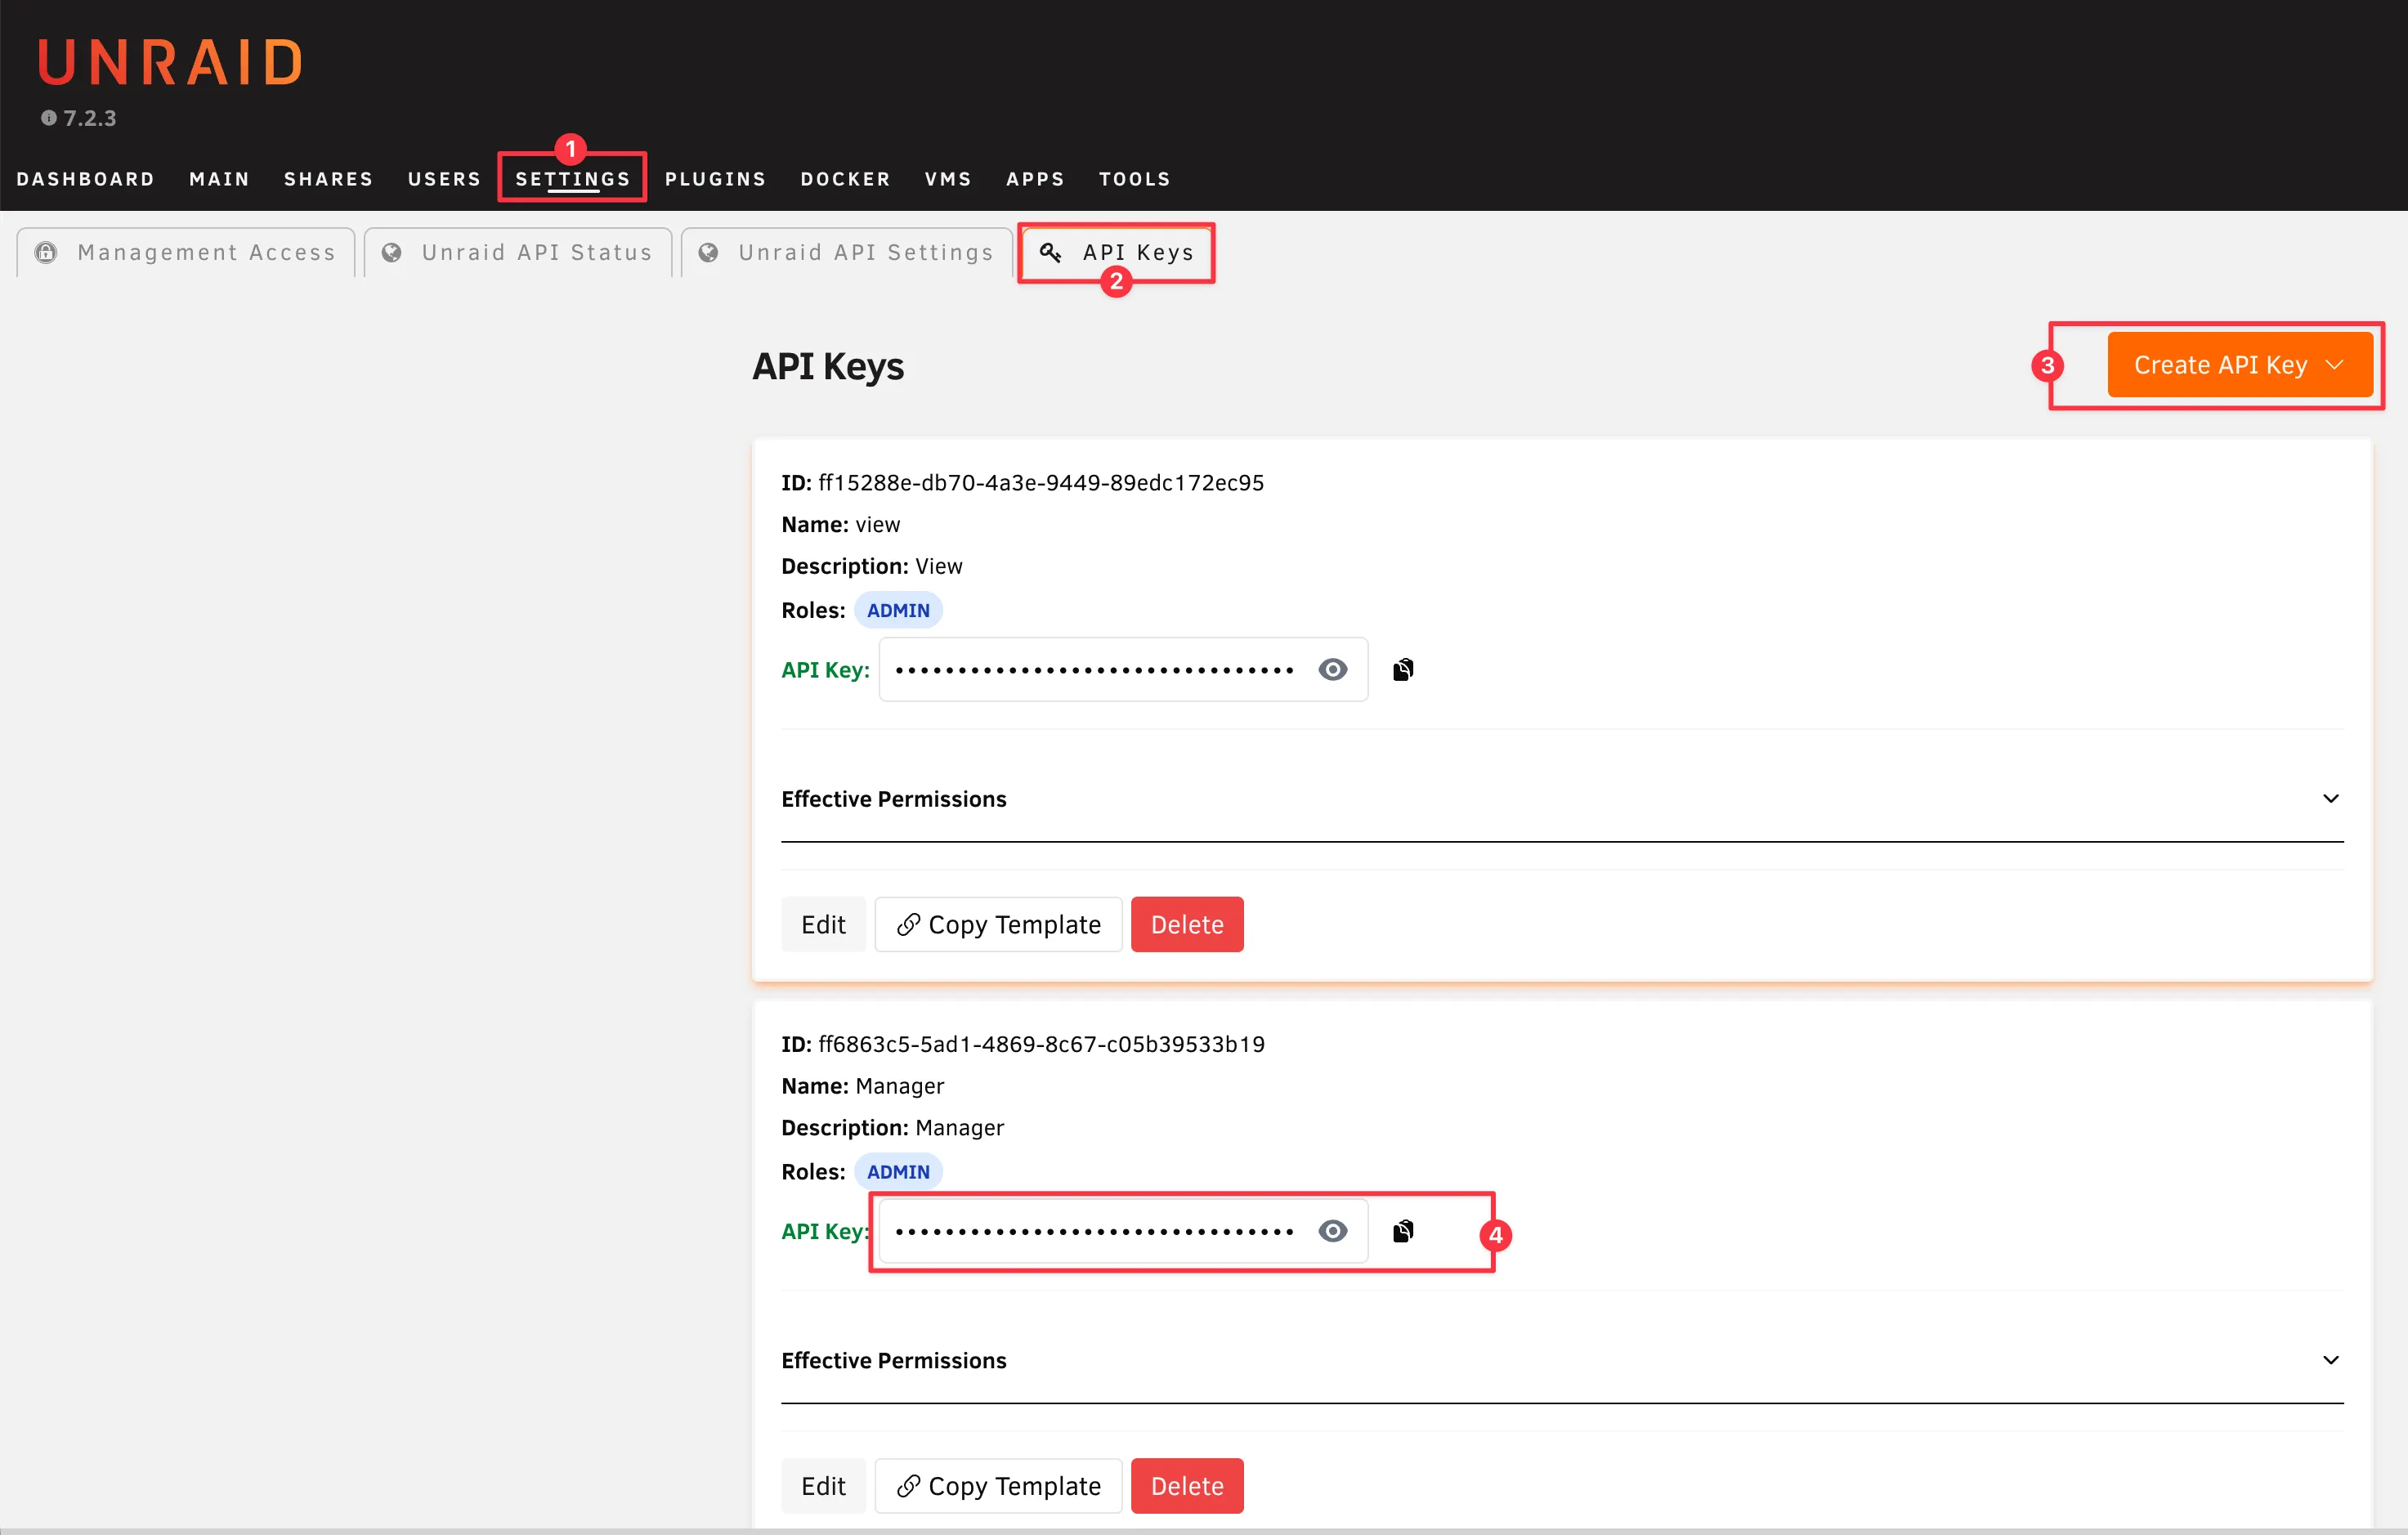Click the globe icon on Unraid API Status tab

392,252
